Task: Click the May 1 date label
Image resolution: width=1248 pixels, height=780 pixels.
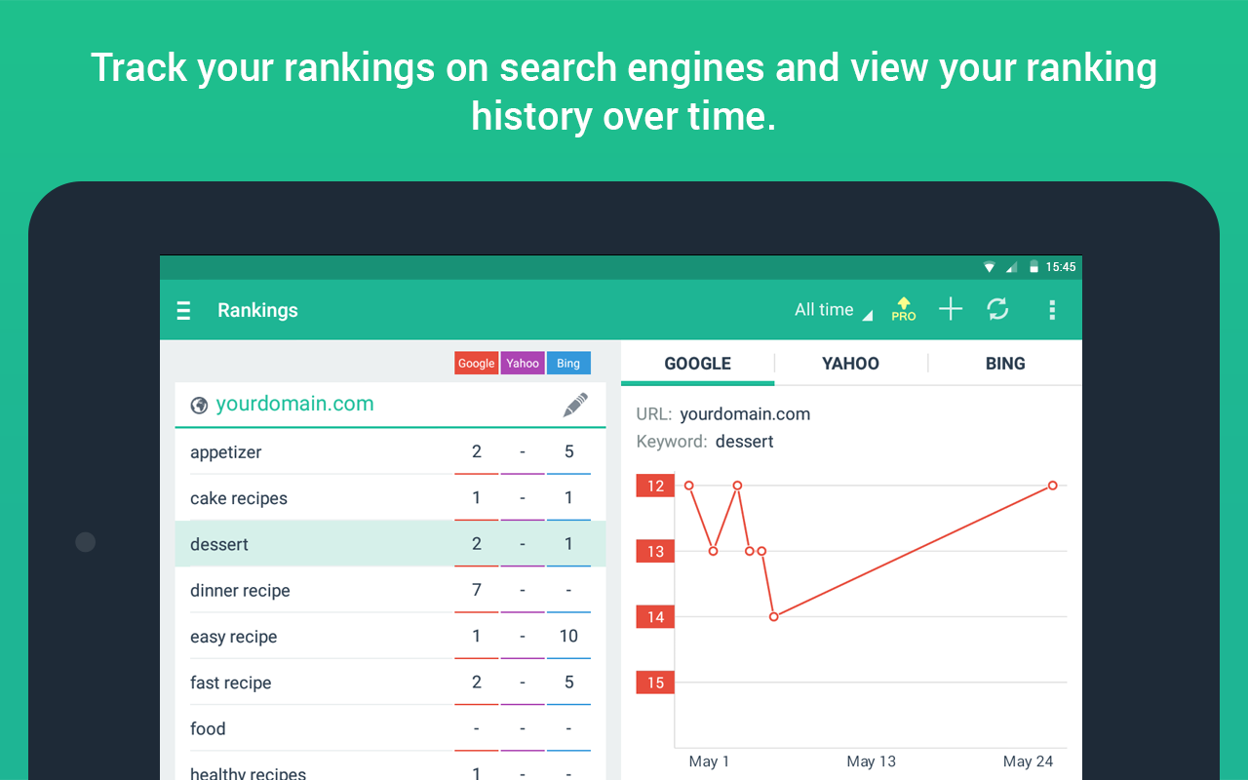Action: pos(709,761)
